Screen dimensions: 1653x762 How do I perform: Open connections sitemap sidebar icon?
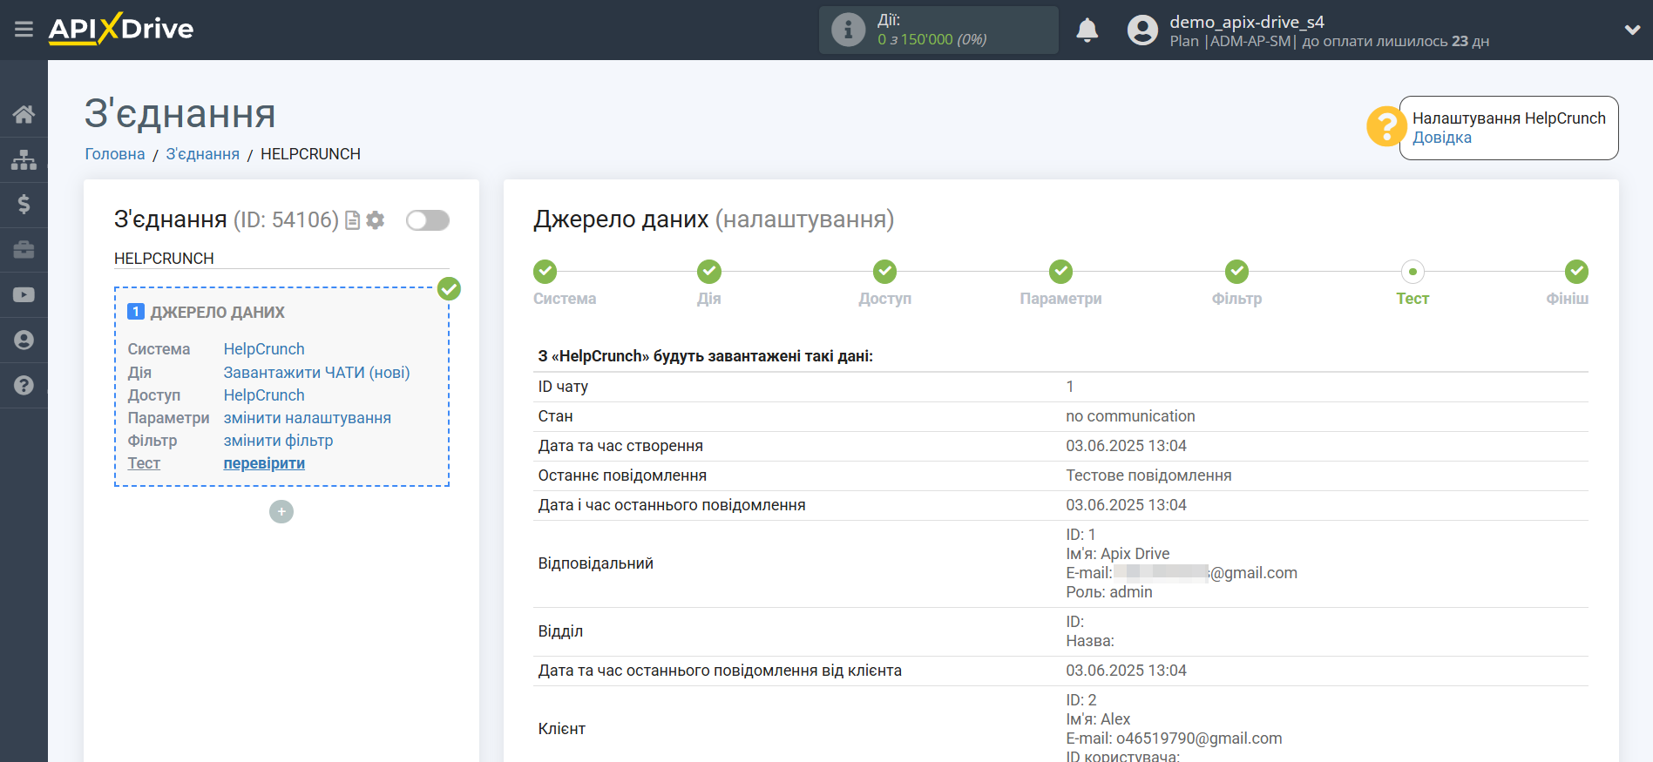(24, 159)
